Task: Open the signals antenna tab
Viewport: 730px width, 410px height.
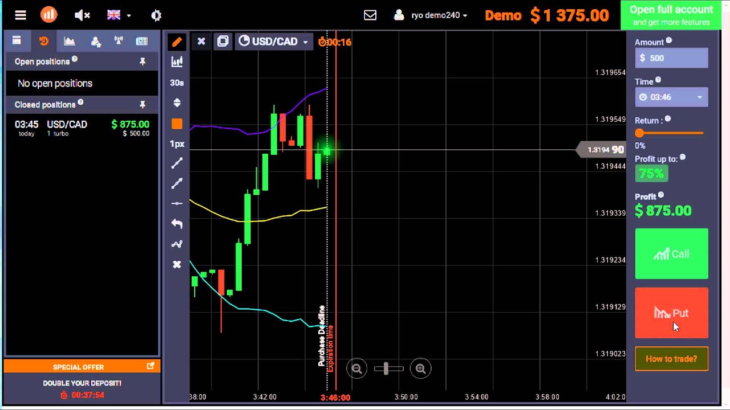Action: pyautogui.click(x=119, y=41)
